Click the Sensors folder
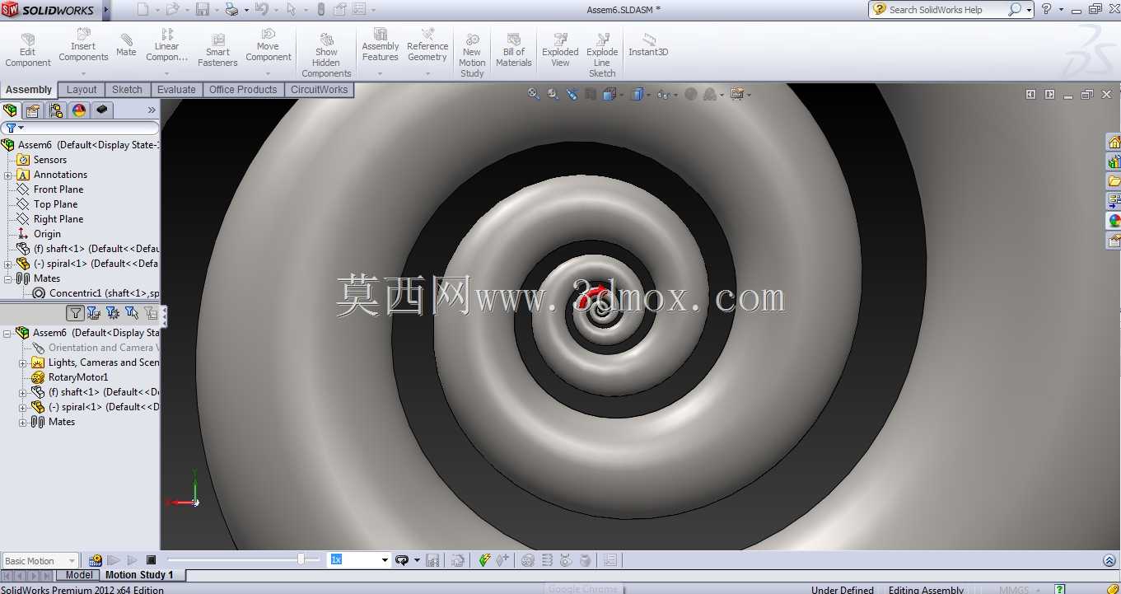The width and height of the screenshot is (1121, 594). click(x=50, y=160)
